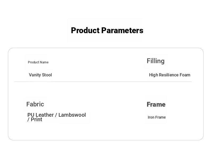This screenshot has height=165, width=210.
Task: Click the word Name in Product Name
Action: pos(44,62)
